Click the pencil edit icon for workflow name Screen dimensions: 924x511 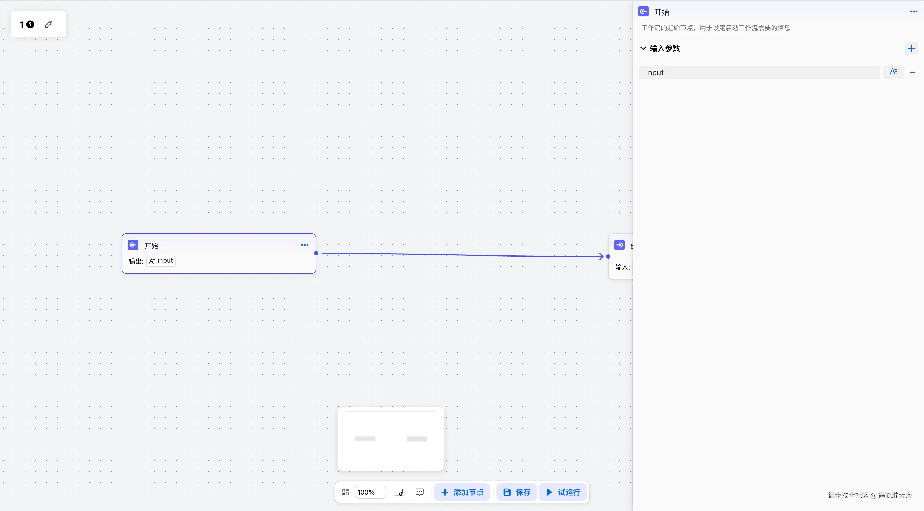click(49, 24)
